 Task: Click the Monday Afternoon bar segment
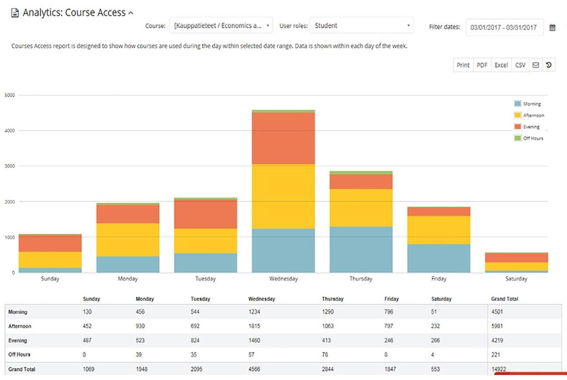pos(128,240)
